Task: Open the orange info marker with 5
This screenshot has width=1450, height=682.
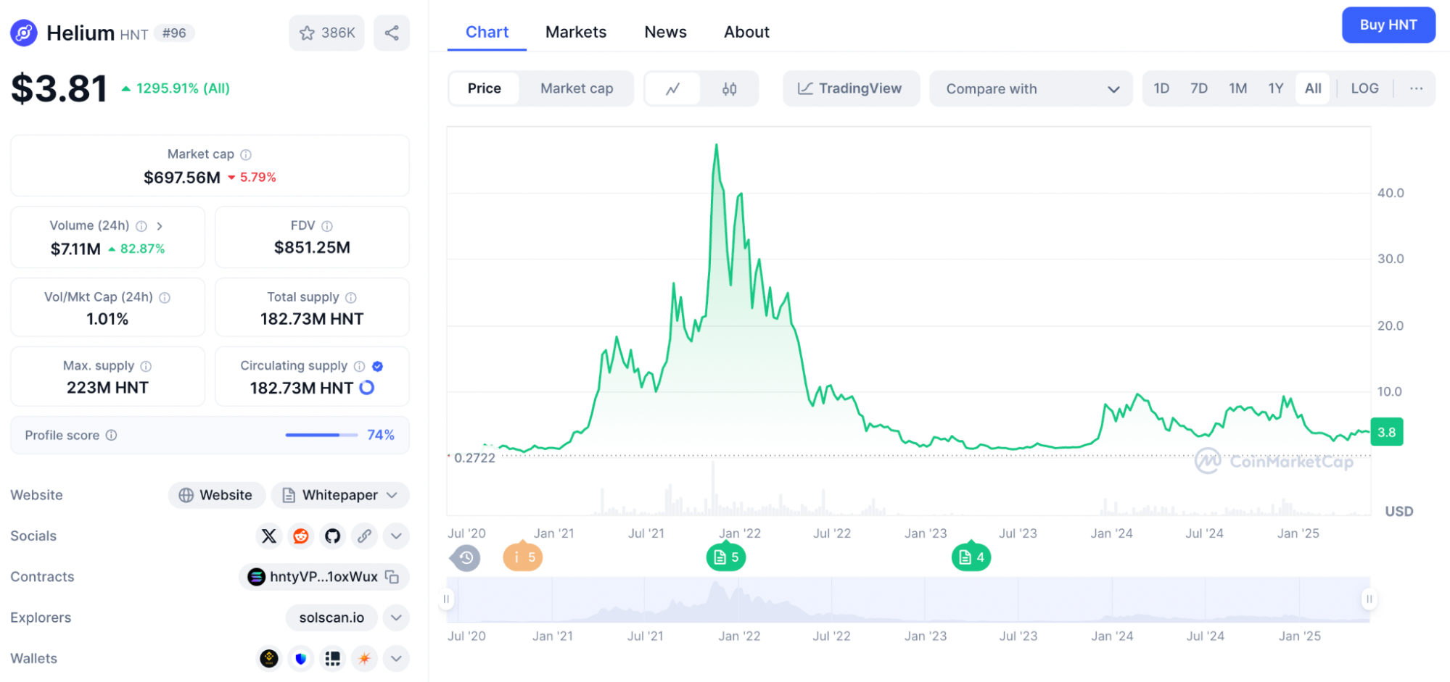Action: pos(523,557)
